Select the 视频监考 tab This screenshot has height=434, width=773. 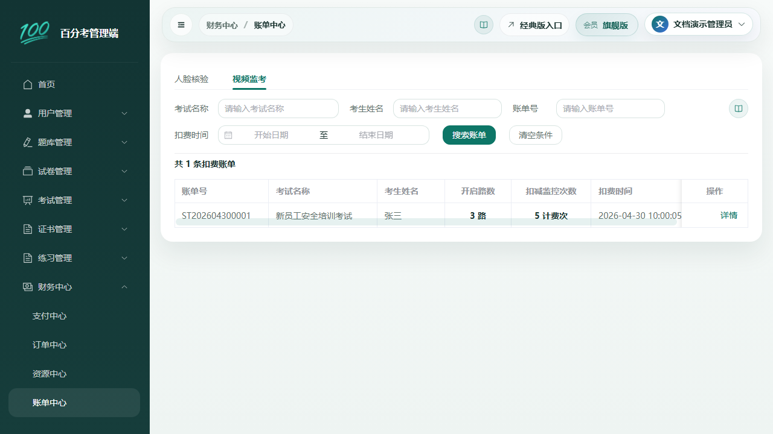click(249, 79)
